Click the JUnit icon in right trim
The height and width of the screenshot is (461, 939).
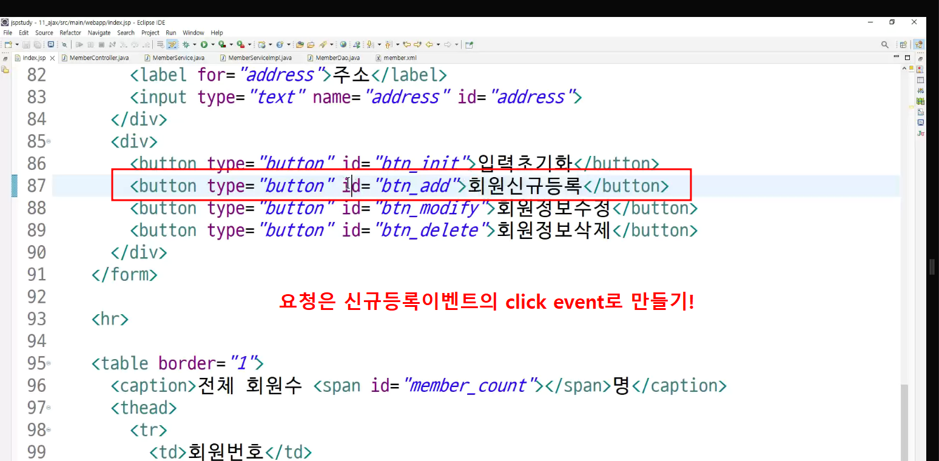click(x=921, y=133)
